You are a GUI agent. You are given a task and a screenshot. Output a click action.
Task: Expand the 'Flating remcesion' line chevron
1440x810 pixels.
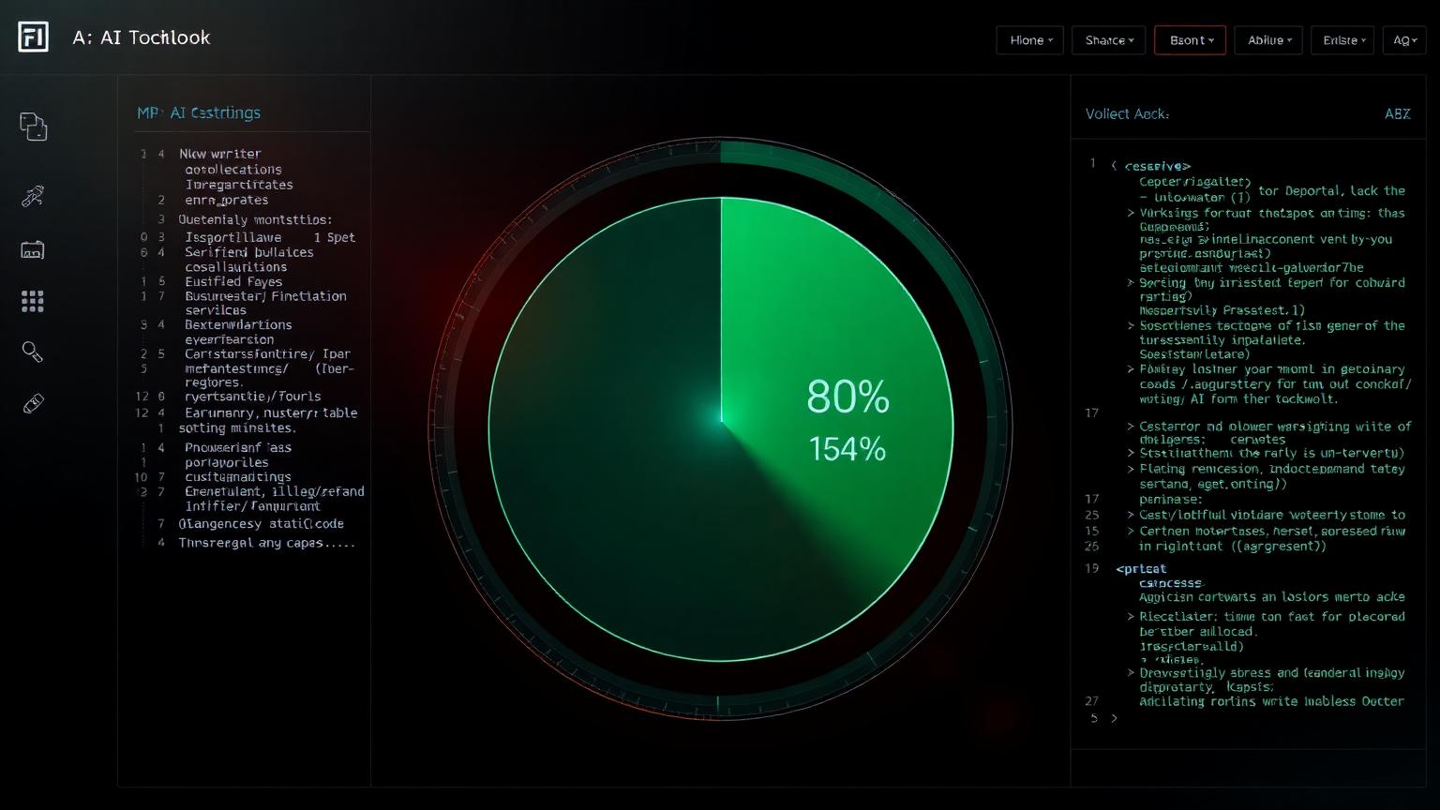1131,469
